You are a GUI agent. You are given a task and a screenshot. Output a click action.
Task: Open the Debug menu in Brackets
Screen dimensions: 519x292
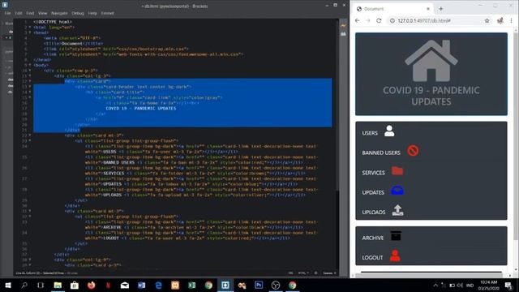78,13
